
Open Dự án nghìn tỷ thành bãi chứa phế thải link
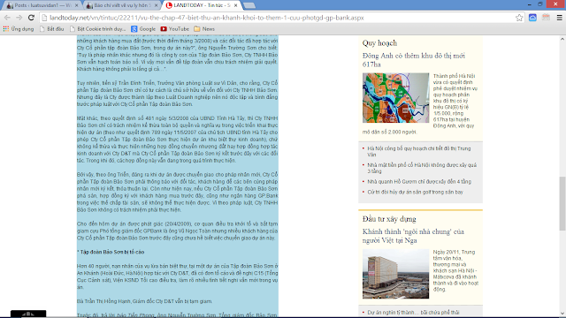[413, 312]
